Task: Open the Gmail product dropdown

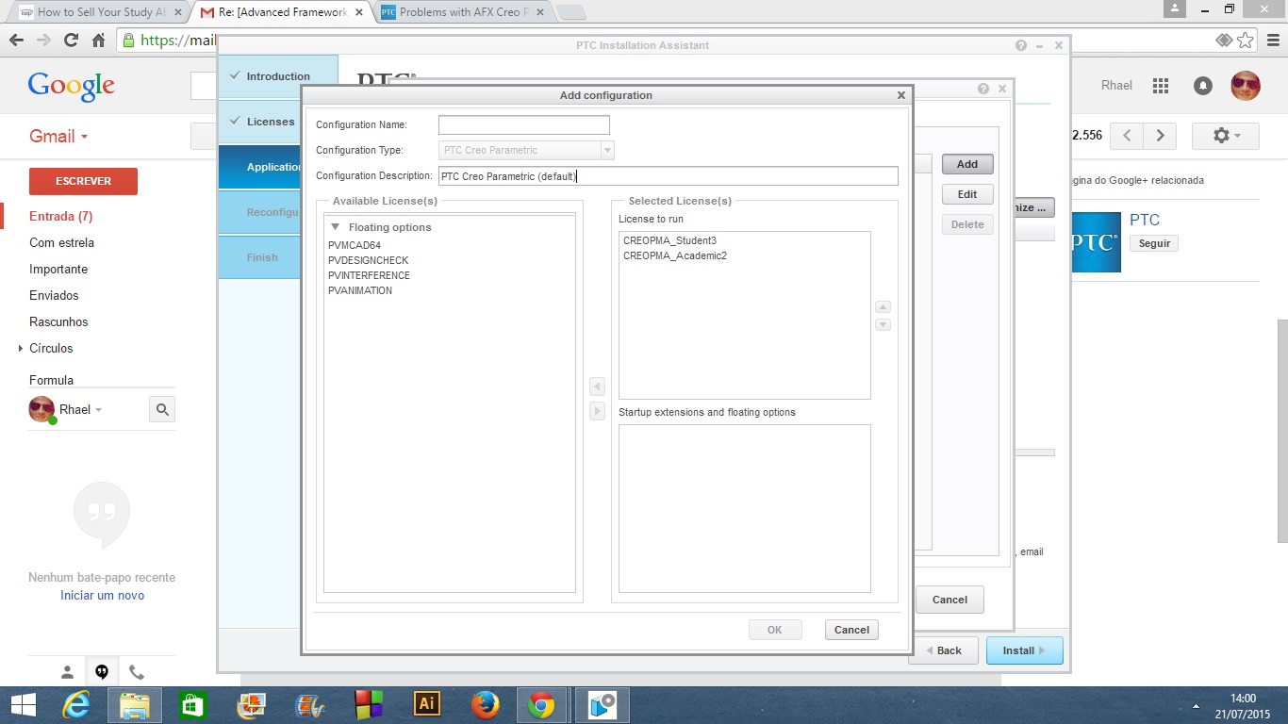Action: (58, 136)
